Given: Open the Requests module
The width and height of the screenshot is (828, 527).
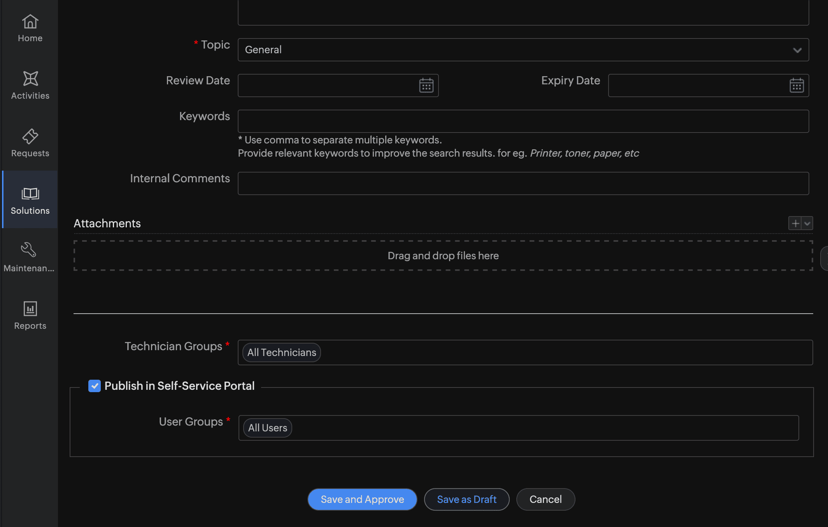Looking at the screenshot, I should click(x=30, y=142).
